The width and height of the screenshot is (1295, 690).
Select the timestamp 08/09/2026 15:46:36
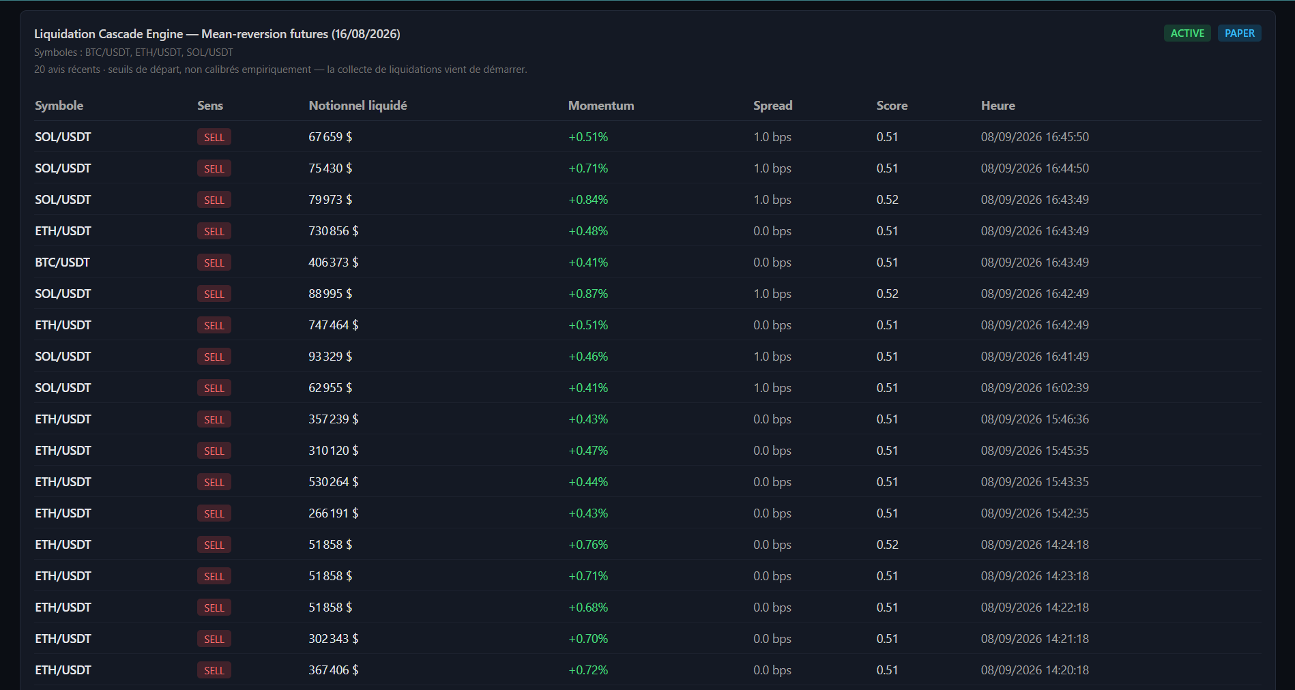pos(1035,419)
